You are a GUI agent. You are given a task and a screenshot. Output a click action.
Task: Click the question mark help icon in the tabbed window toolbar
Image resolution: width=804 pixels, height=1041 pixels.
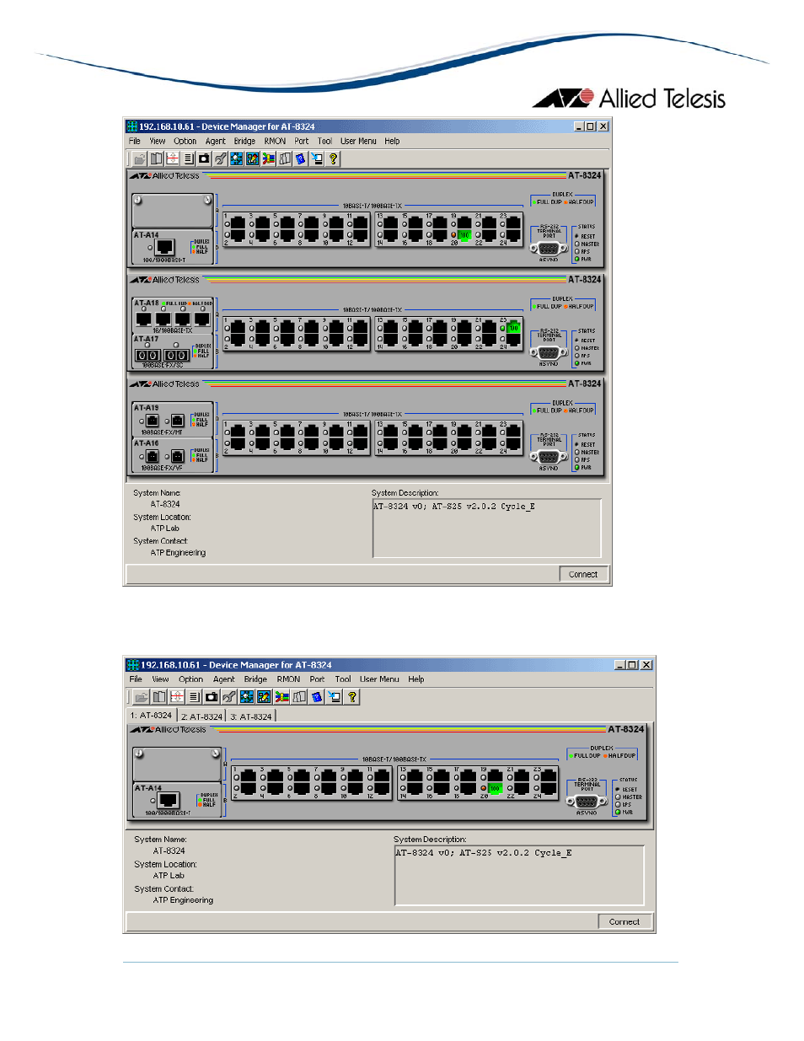pos(351,696)
